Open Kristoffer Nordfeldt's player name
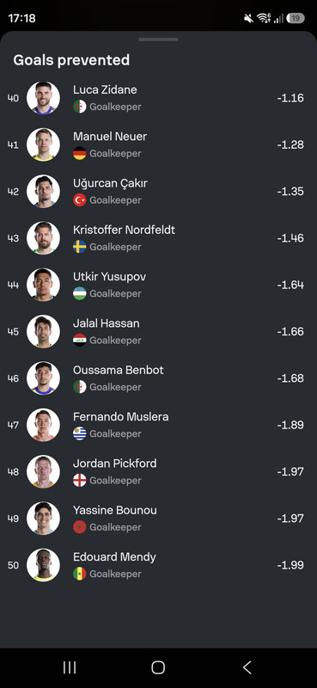 (124, 230)
